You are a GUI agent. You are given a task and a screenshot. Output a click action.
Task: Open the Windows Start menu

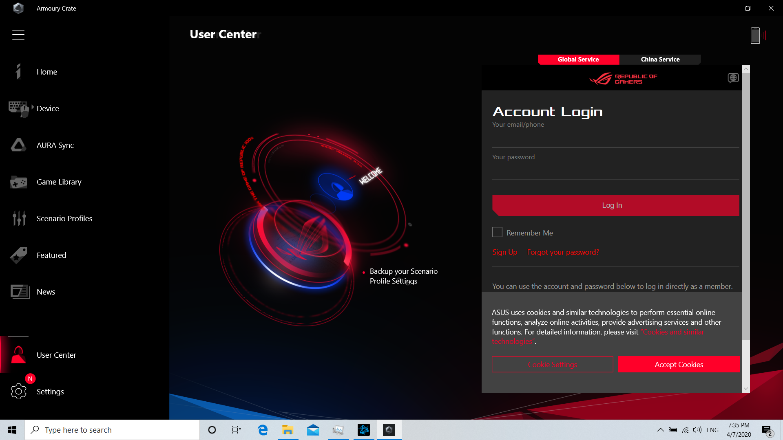12,430
